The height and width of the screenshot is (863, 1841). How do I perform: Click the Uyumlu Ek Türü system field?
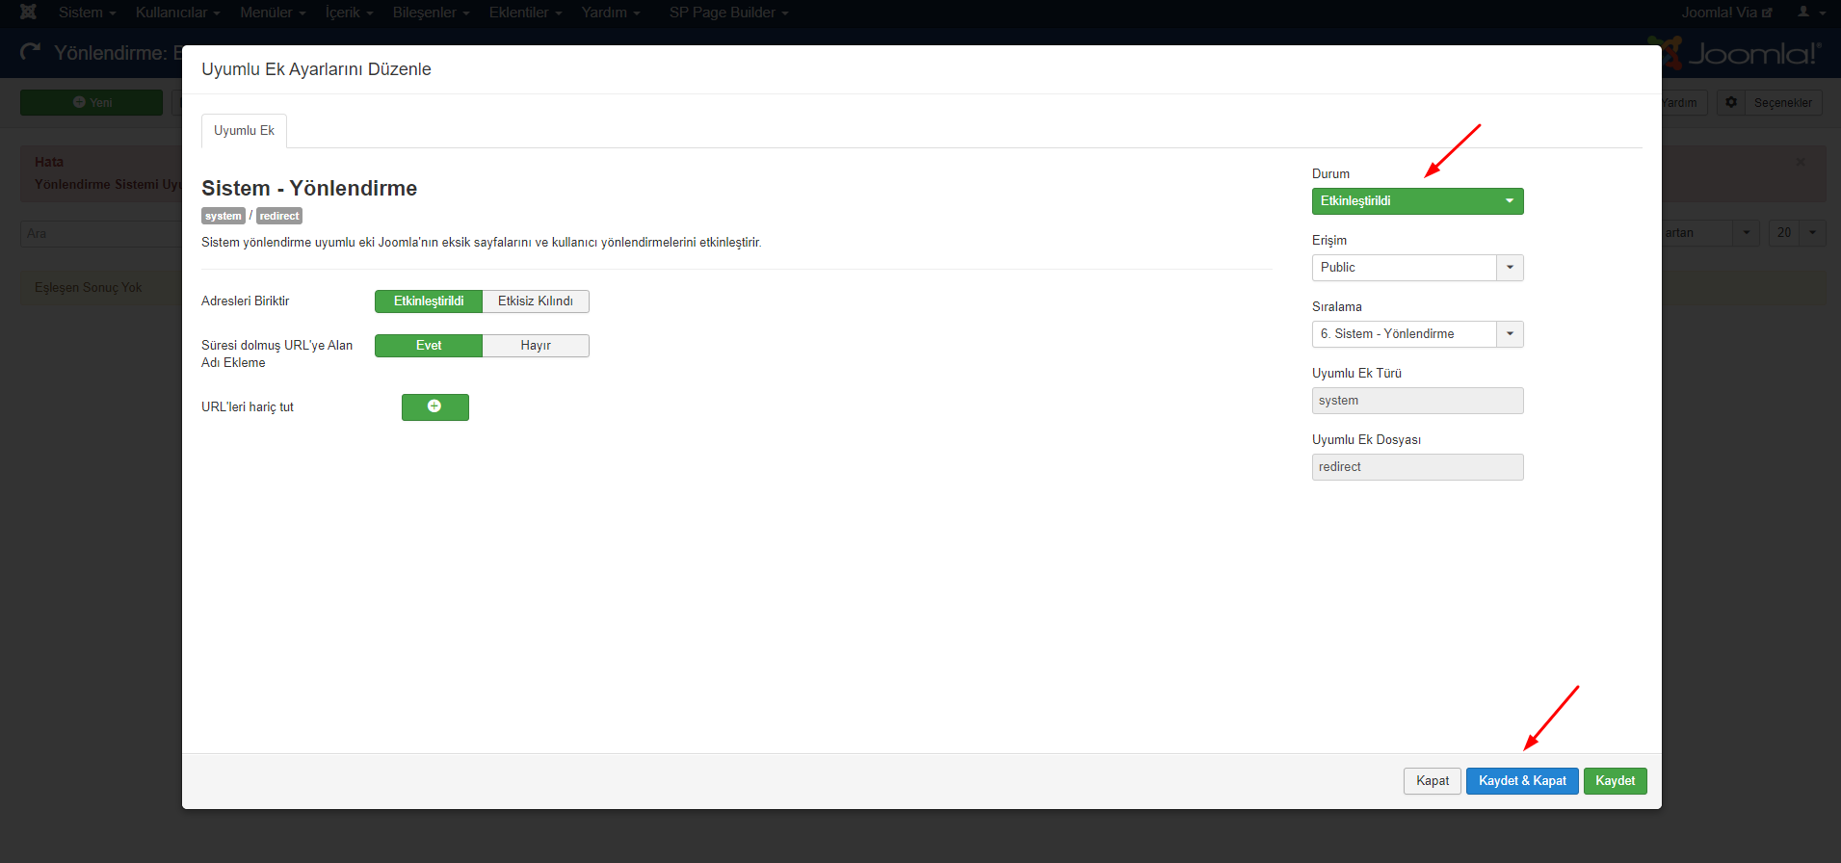(x=1417, y=401)
